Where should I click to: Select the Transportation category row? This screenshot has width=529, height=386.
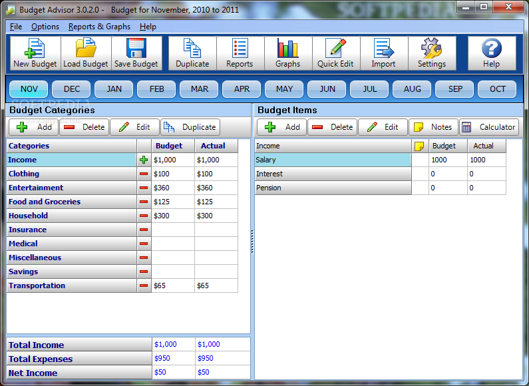(71, 286)
